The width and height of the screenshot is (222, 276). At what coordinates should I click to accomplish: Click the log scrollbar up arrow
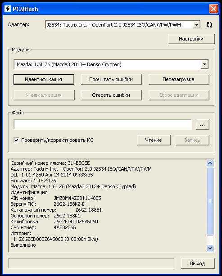coord(210,163)
